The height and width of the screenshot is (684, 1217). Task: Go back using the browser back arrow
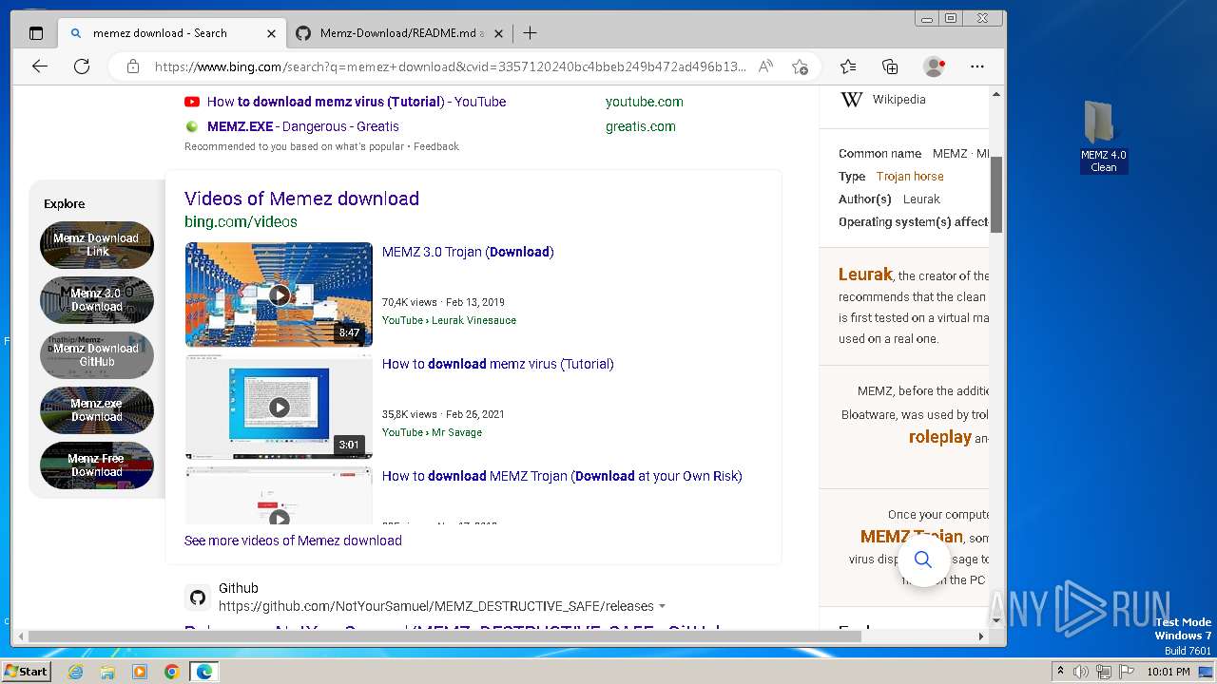point(40,66)
